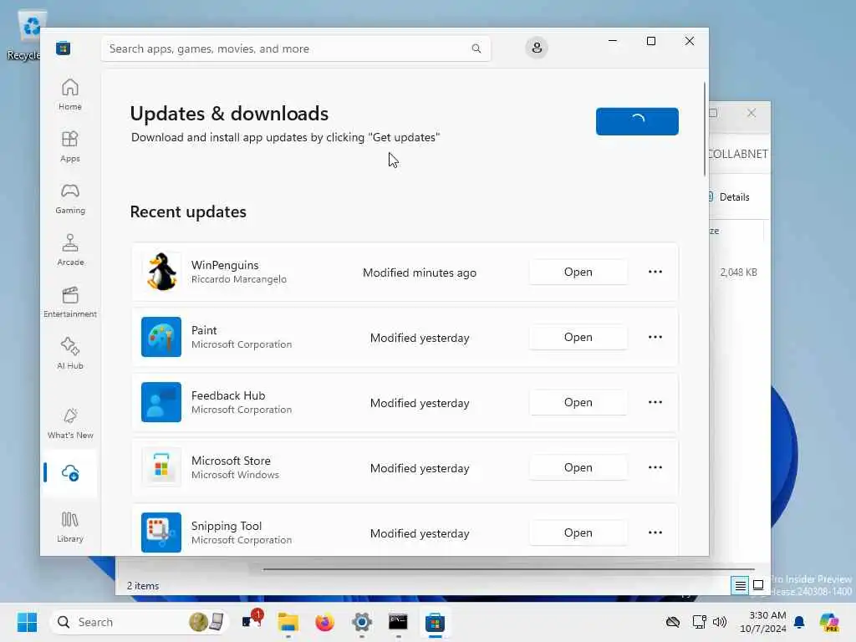Open the volume control in system tray

pos(720,622)
